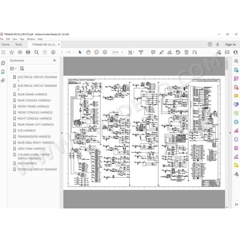Open the Attachments paperclip panel

[3, 80]
